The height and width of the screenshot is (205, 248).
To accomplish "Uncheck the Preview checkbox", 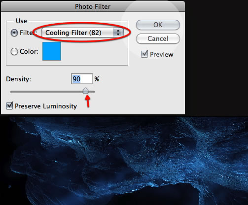I will point(144,54).
